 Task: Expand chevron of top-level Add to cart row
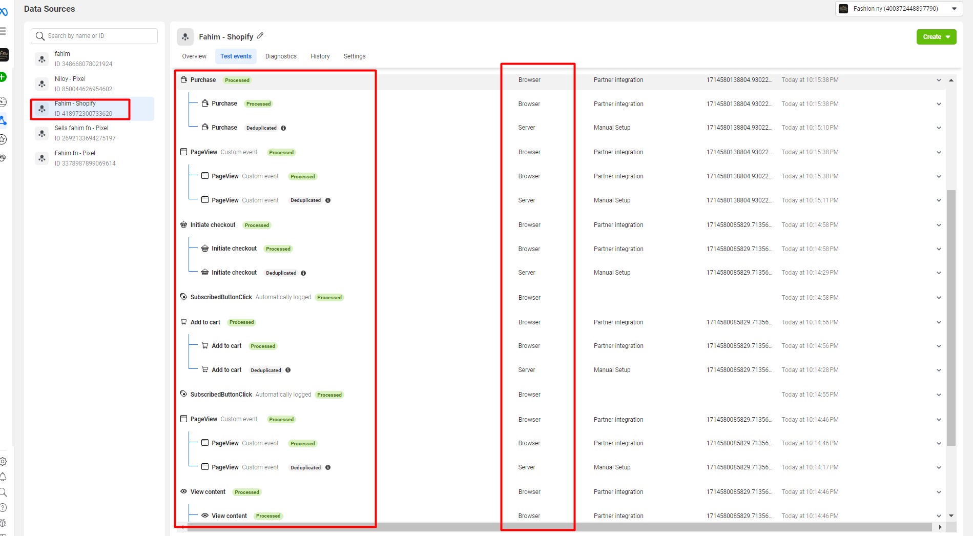point(939,322)
